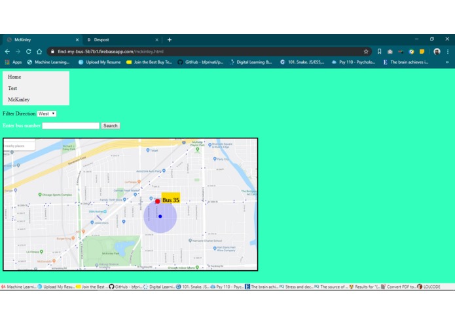
Task: Expand the bookmarks overflow chevron
Action: coord(447,62)
